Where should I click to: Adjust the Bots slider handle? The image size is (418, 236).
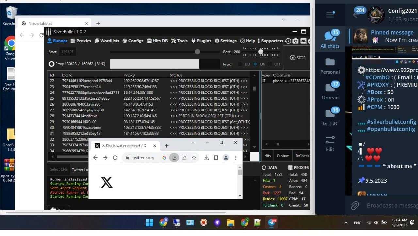261,52
